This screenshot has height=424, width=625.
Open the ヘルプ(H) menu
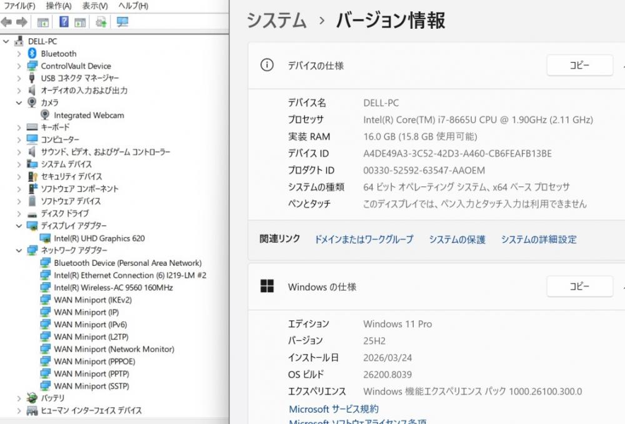[x=133, y=6]
